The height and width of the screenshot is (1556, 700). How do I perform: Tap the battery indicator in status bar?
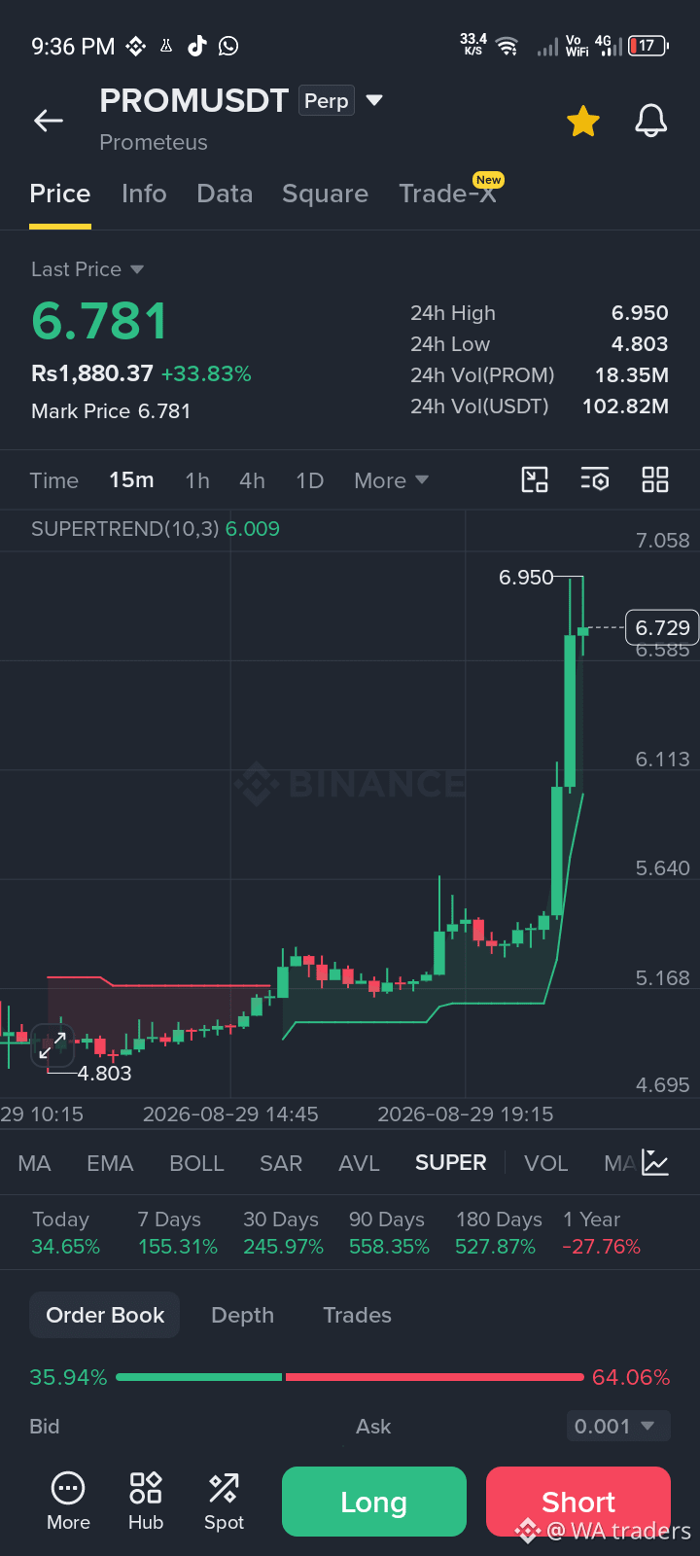(x=647, y=45)
